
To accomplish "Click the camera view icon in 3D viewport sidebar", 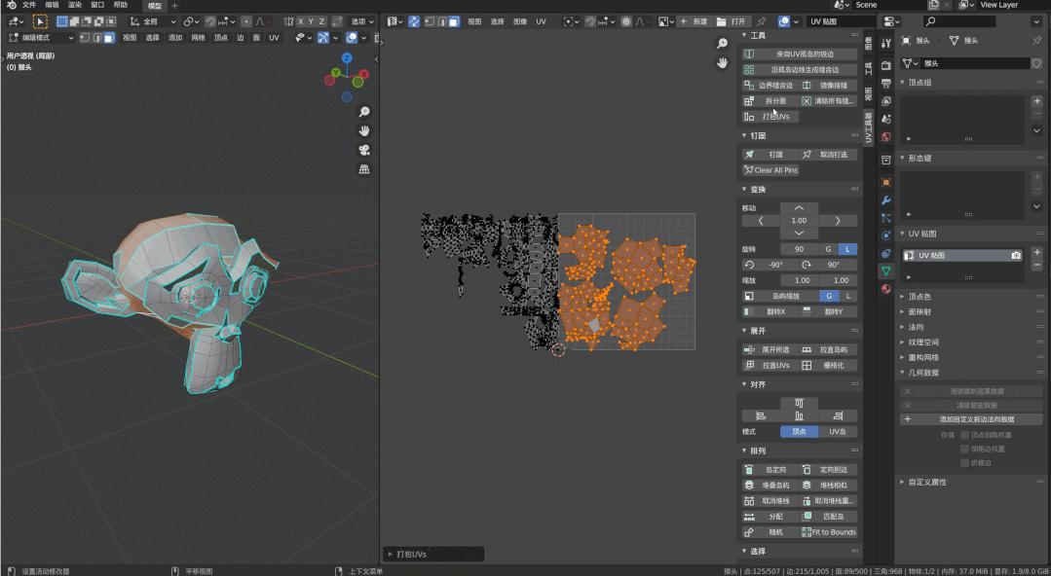I will point(363,151).
